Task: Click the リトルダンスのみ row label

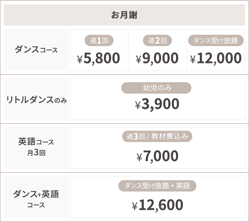Action: click(36, 100)
